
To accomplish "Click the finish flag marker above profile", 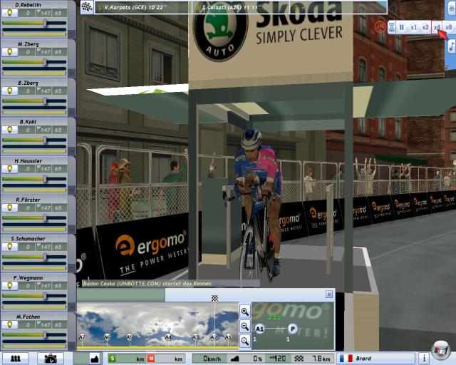I will point(214,298).
